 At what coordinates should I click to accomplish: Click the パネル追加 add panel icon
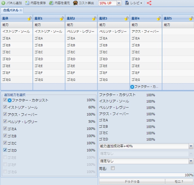tap(3, 3)
